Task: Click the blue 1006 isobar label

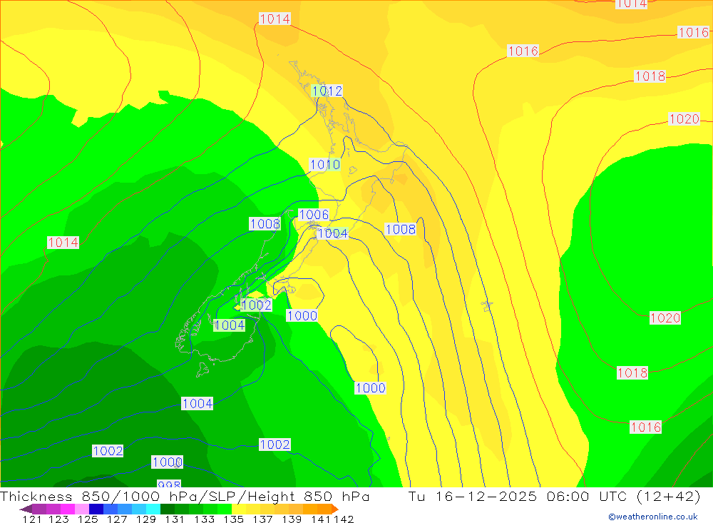Action: coord(314,214)
